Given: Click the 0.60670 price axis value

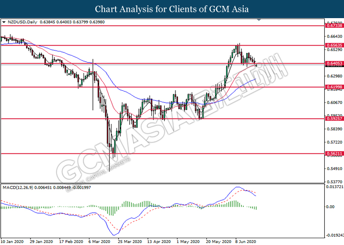Looking at the screenshot, I should click(335, 102).
